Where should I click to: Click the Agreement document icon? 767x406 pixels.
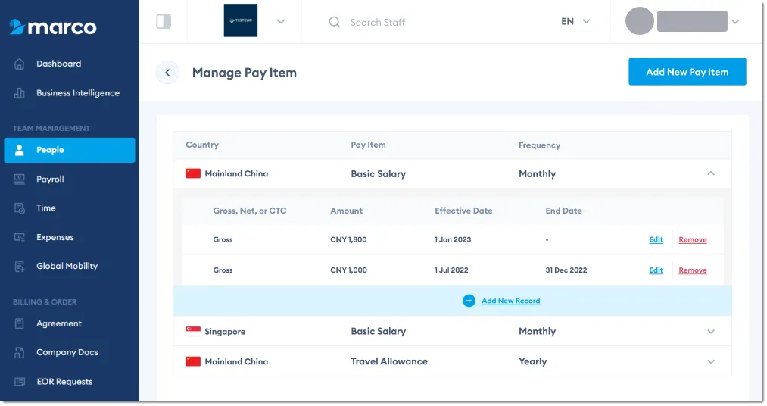click(x=19, y=324)
